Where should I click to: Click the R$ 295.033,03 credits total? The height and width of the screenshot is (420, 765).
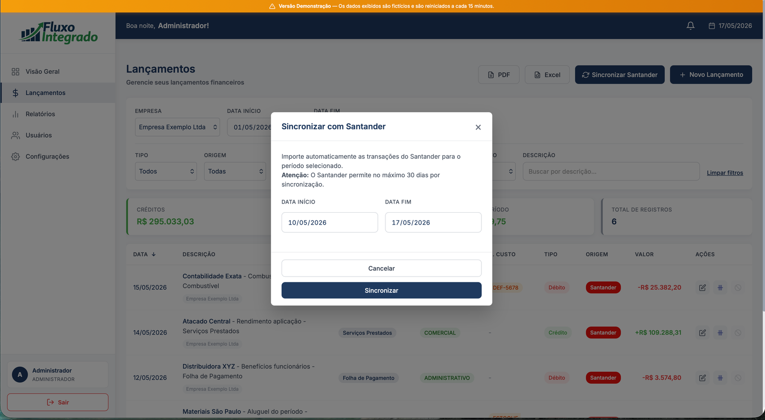point(165,222)
